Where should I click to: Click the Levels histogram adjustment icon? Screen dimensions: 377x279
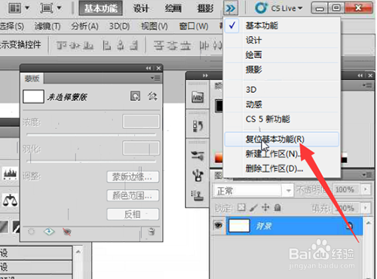pyautogui.click(x=10, y=173)
